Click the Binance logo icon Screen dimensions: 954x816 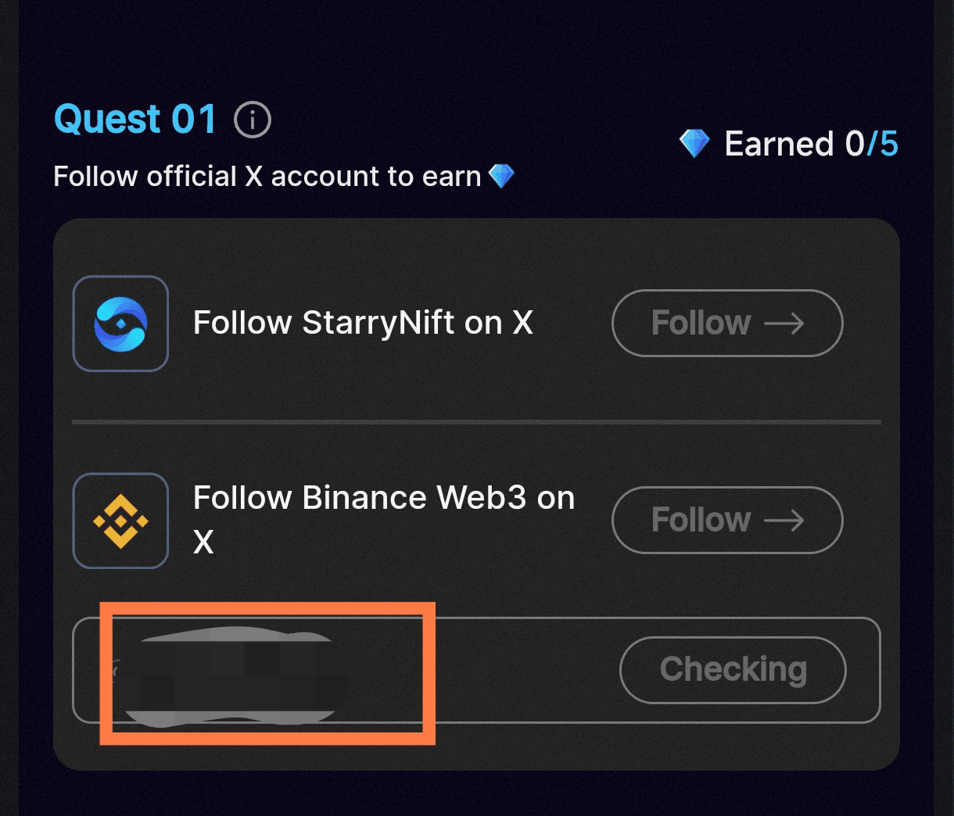pyautogui.click(x=120, y=521)
